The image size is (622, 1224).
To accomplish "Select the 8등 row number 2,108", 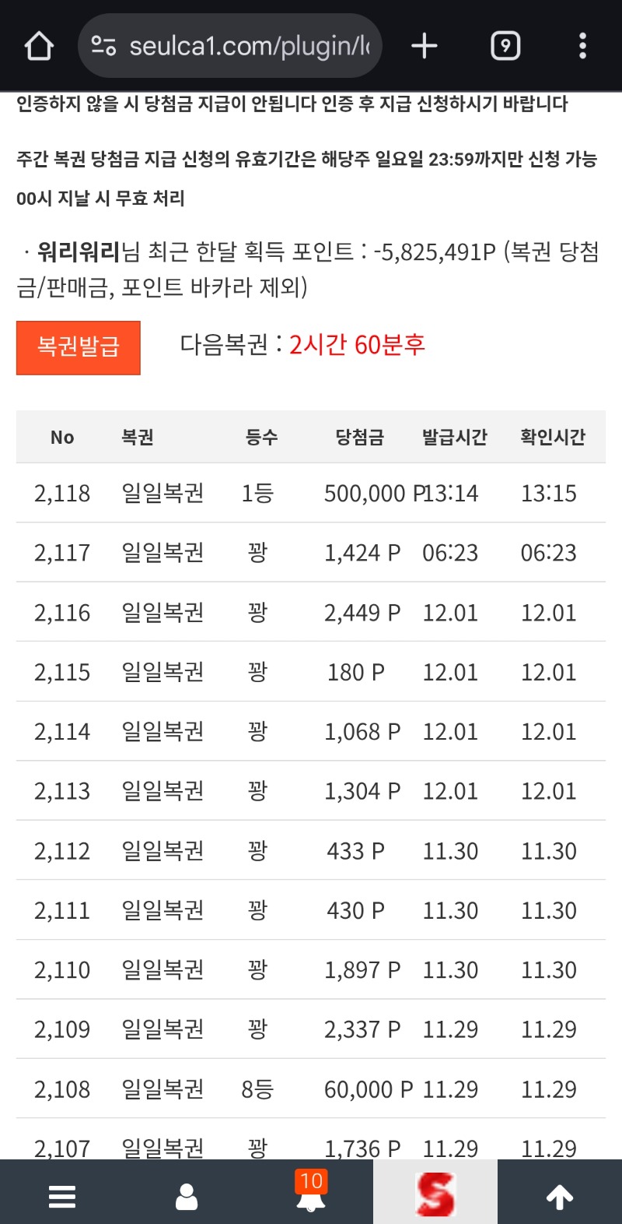I will coord(62,1089).
